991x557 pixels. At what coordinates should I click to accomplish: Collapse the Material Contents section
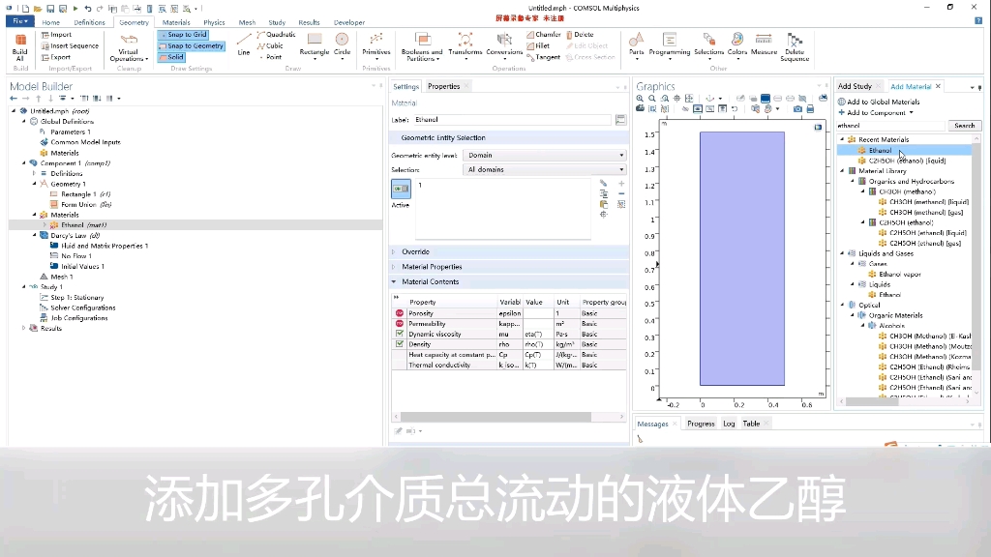pos(394,281)
